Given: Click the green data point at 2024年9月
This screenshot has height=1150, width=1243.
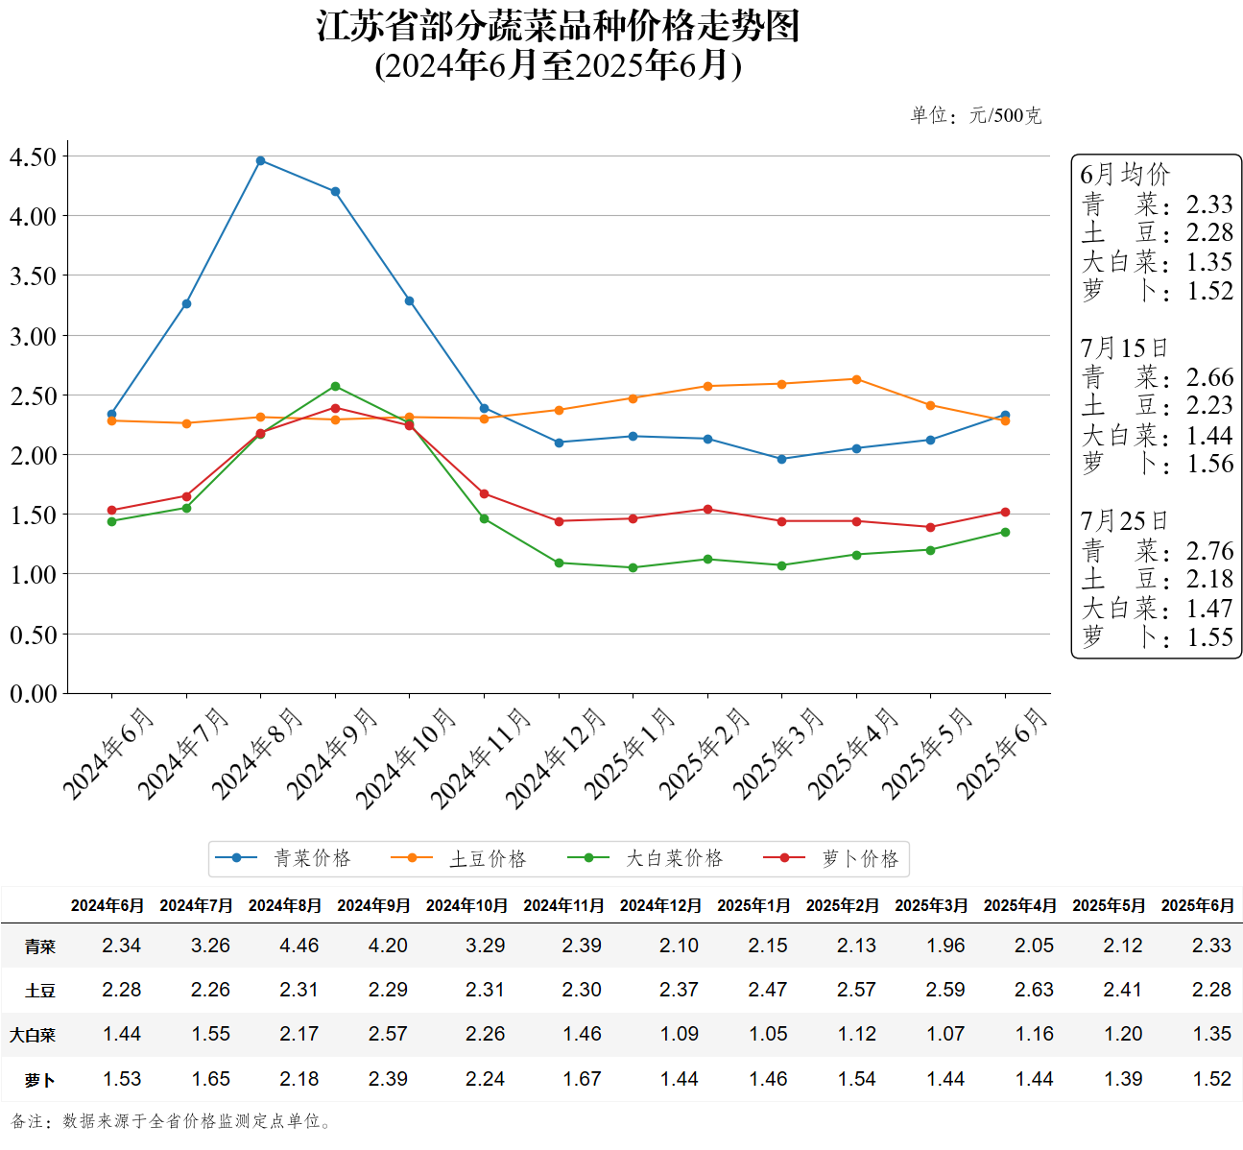Looking at the screenshot, I should pos(335,386).
